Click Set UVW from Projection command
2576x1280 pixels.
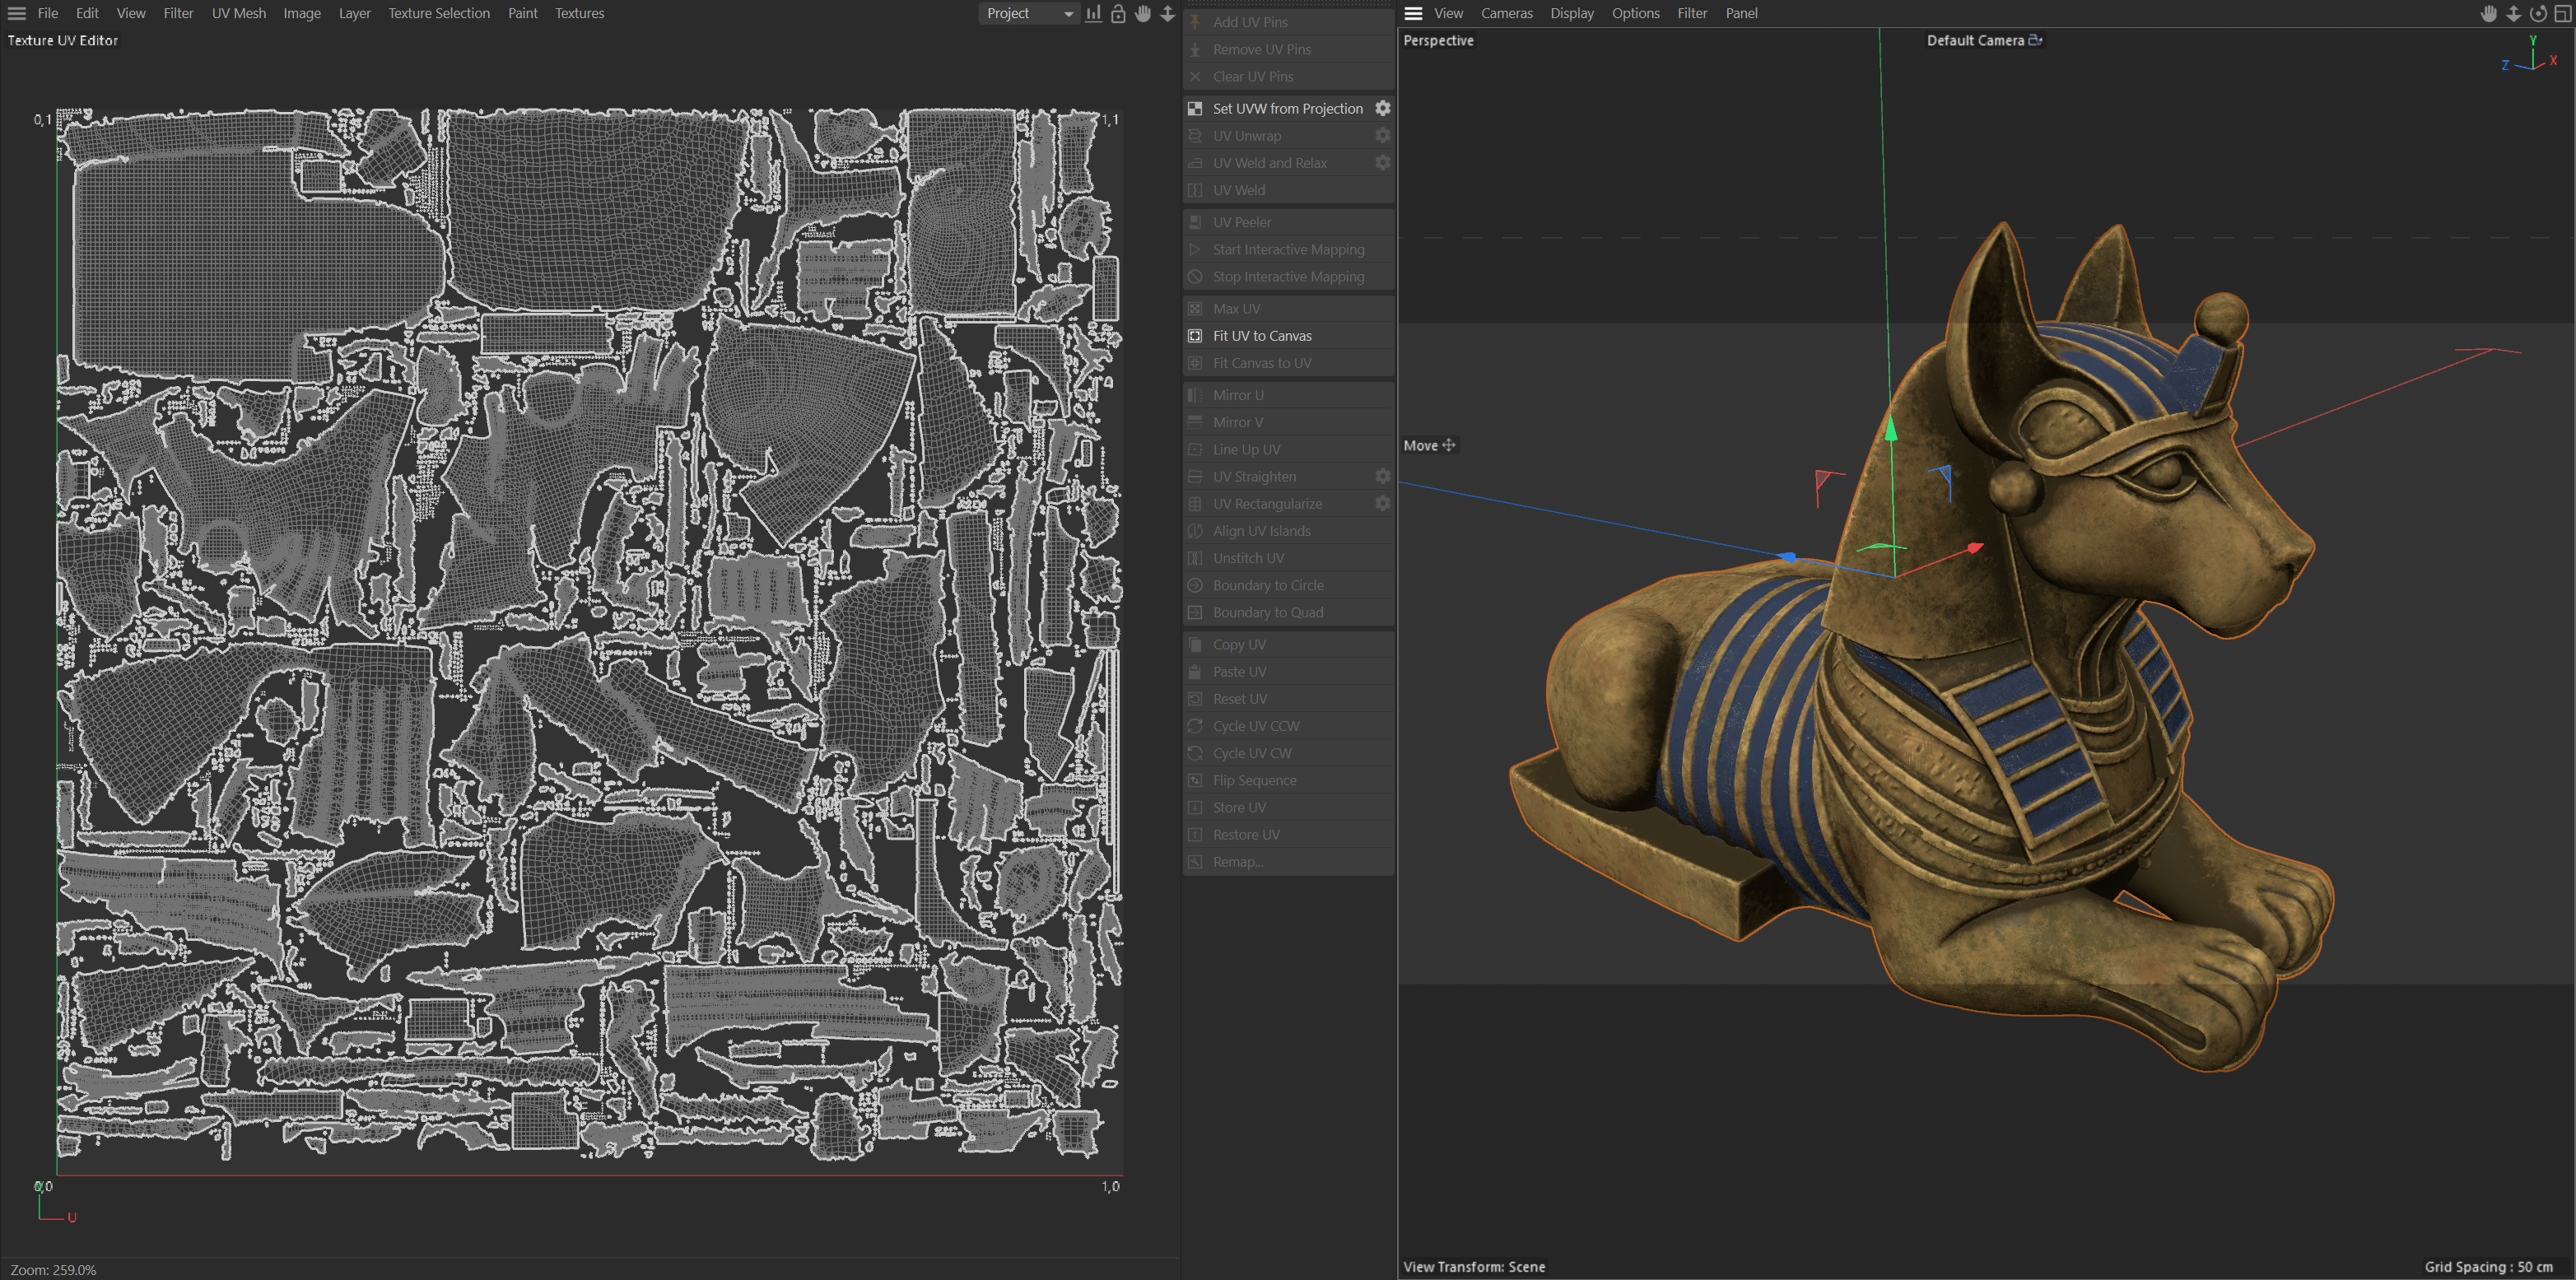1287,108
